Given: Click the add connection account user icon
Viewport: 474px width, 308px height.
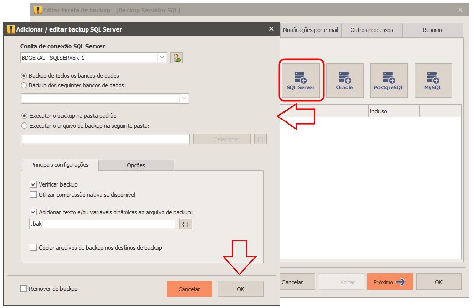Looking at the screenshot, I should [176, 58].
